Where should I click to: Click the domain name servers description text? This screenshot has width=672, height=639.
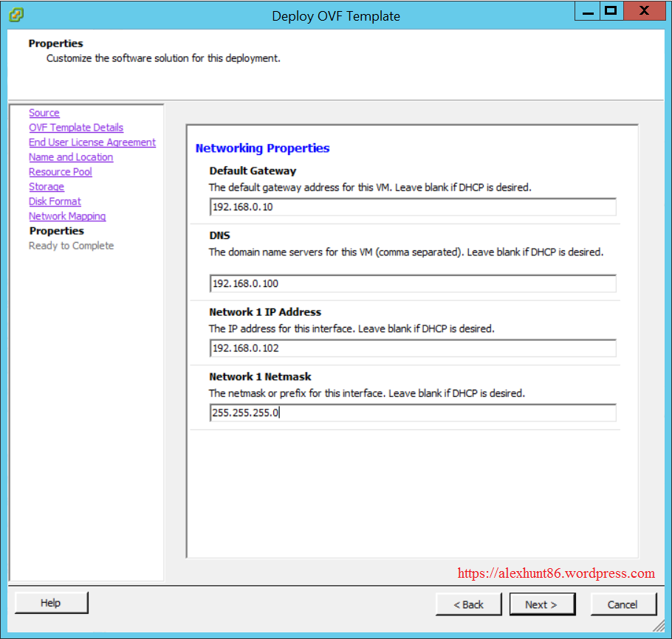click(x=406, y=252)
